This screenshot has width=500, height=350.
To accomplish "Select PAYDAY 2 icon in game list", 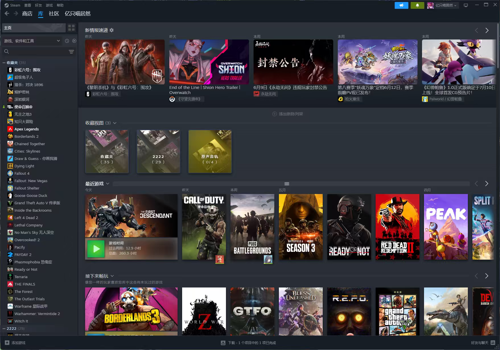I will tap(10, 255).
